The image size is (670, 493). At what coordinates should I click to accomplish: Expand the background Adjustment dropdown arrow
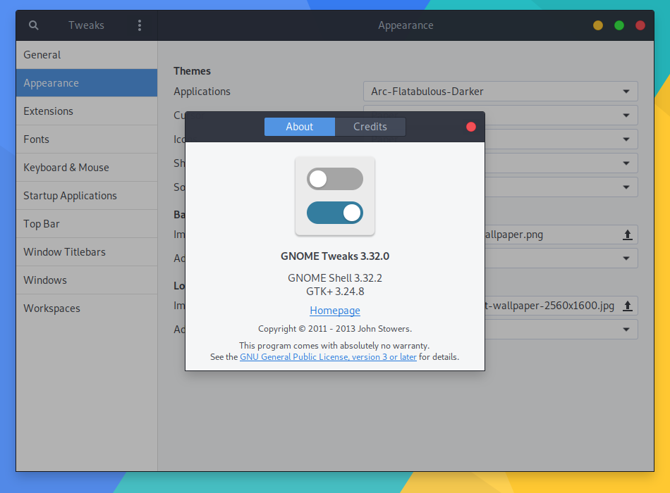point(626,258)
